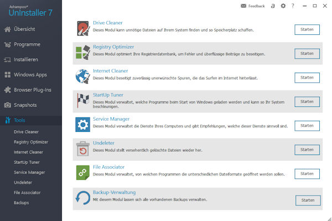Click the Service Manager heading link
Viewport: 332px width, 221px height.
[x=111, y=119]
